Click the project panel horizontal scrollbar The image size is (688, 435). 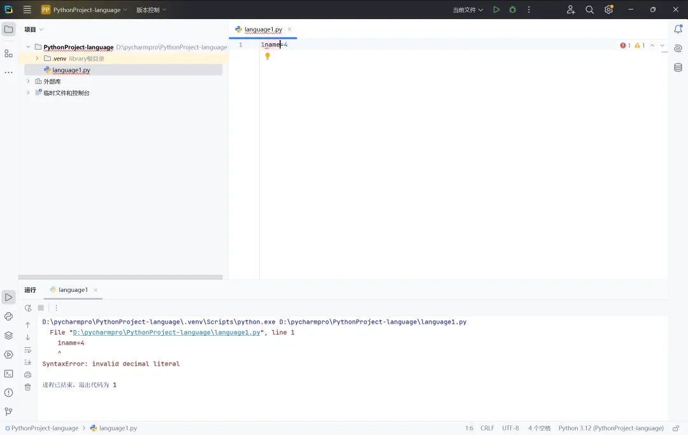pos(120,277)
